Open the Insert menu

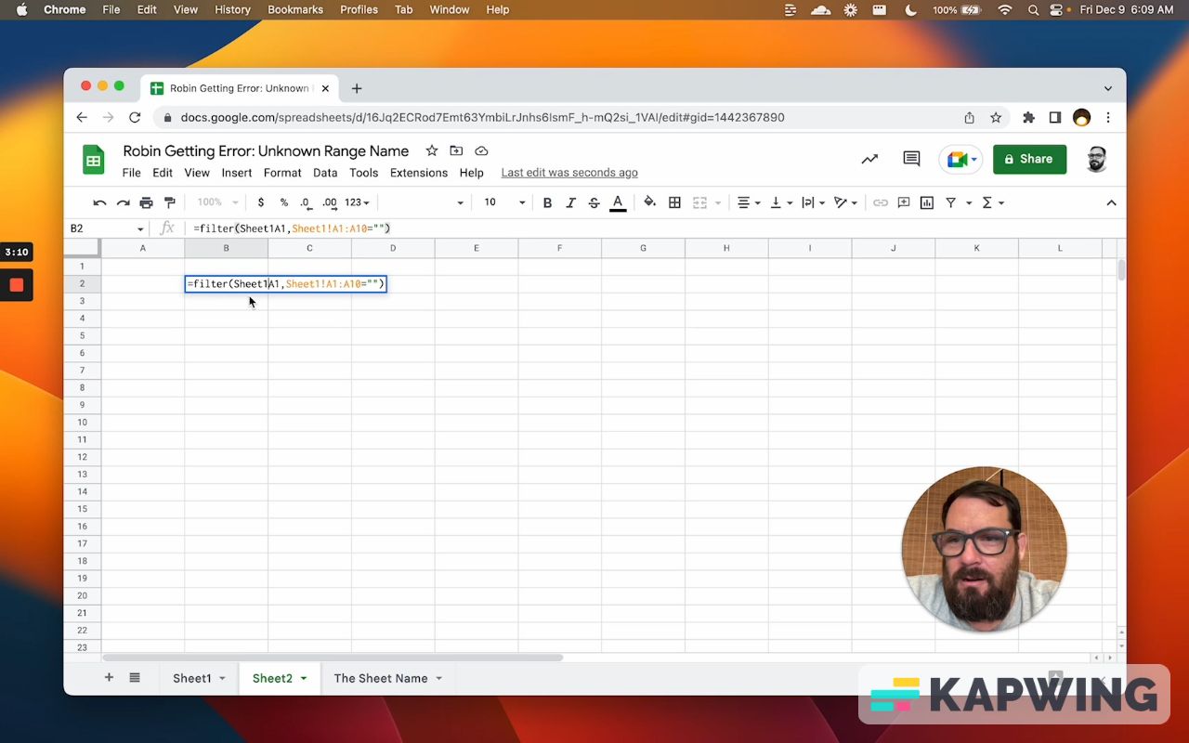click(237, 173)
